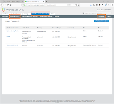Click the Workspace ONE Access type cell
Screen dimensions: 114x104
pyautogui.click(x=89, y=45)
